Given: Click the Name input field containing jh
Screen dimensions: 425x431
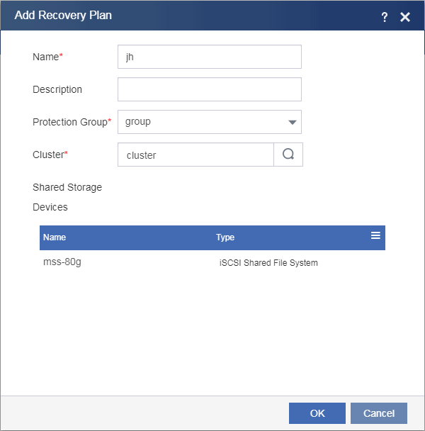Looking at the screenshot, I should [210, 57].
